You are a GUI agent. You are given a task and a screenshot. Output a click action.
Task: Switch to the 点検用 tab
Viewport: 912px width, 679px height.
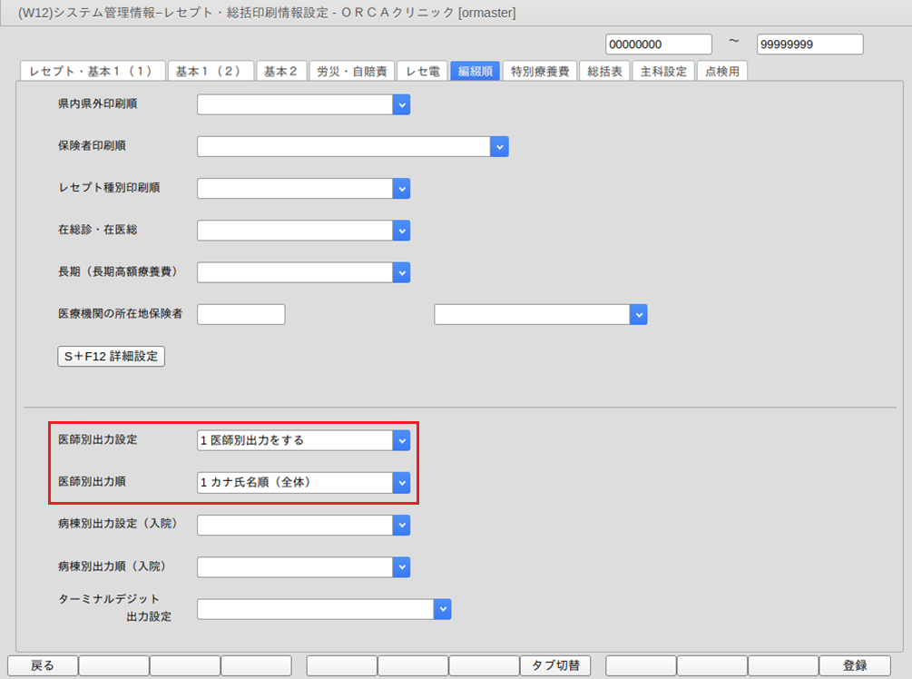(x=721, y=72)
